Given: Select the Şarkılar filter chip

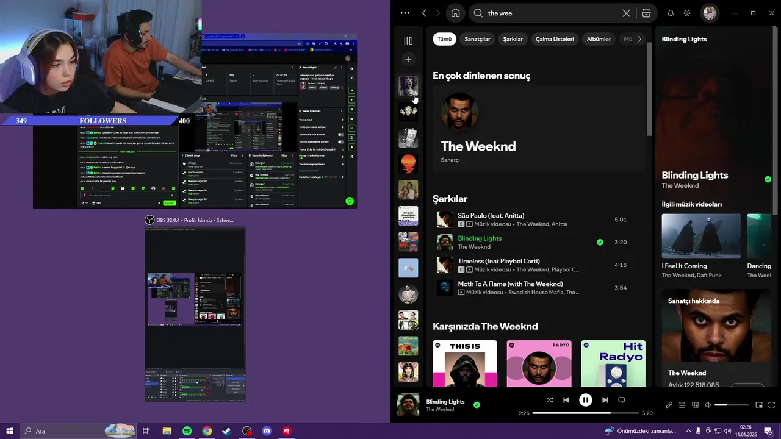Looking at the screenshot, I should click(513, 39).
